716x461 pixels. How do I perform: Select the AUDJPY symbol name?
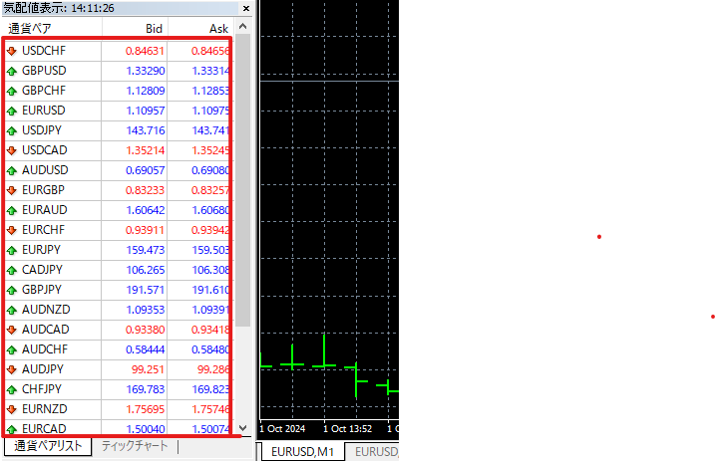tap(43, 369)
